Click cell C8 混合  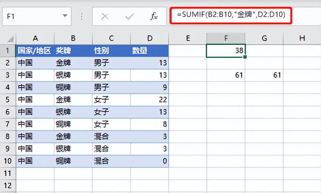pos(111,137)
